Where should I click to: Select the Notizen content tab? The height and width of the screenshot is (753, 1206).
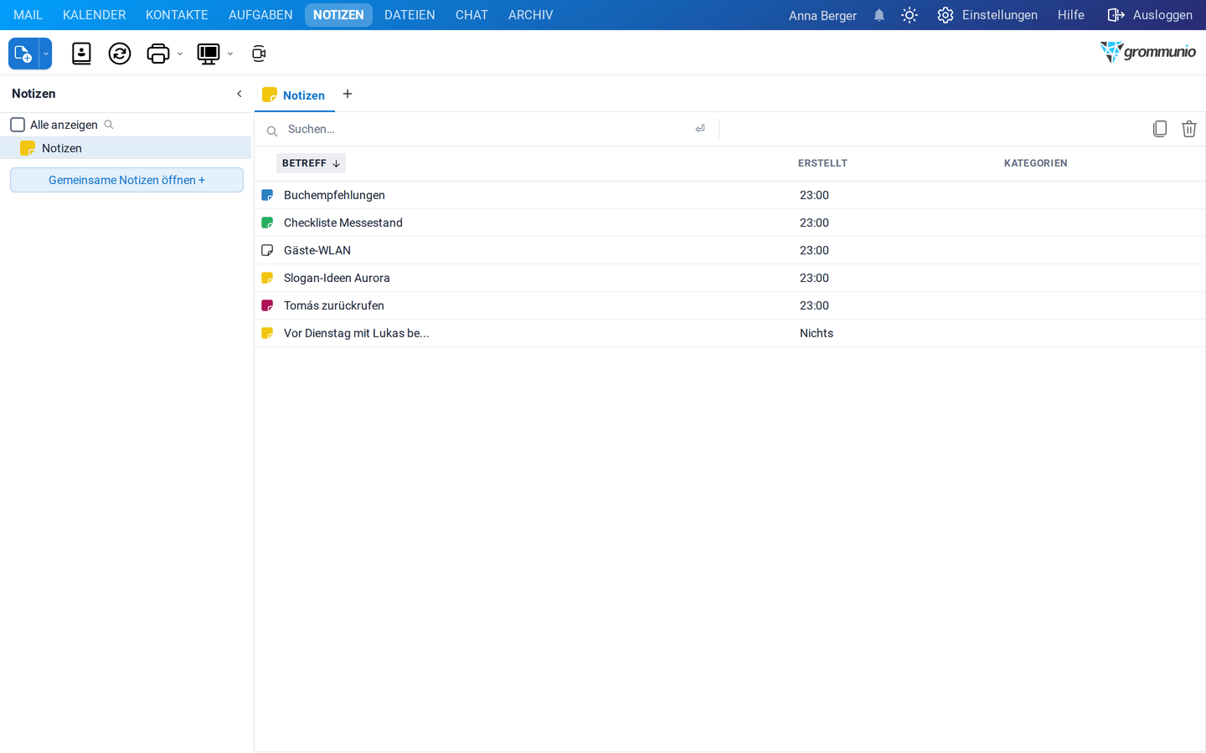click(x=294, y=95)
